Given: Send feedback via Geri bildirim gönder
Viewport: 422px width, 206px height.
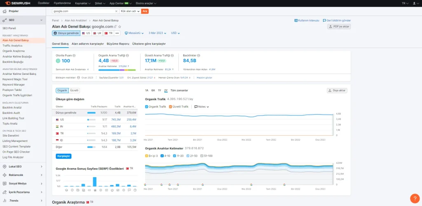Looking at the screenshot, I should (337, 21).
